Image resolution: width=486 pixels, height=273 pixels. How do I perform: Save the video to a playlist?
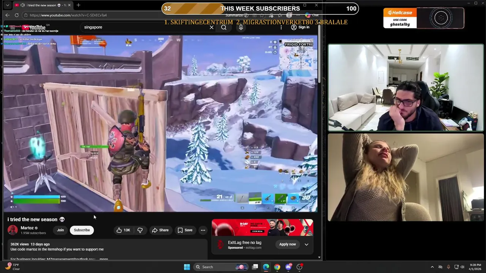click(185, 230)
